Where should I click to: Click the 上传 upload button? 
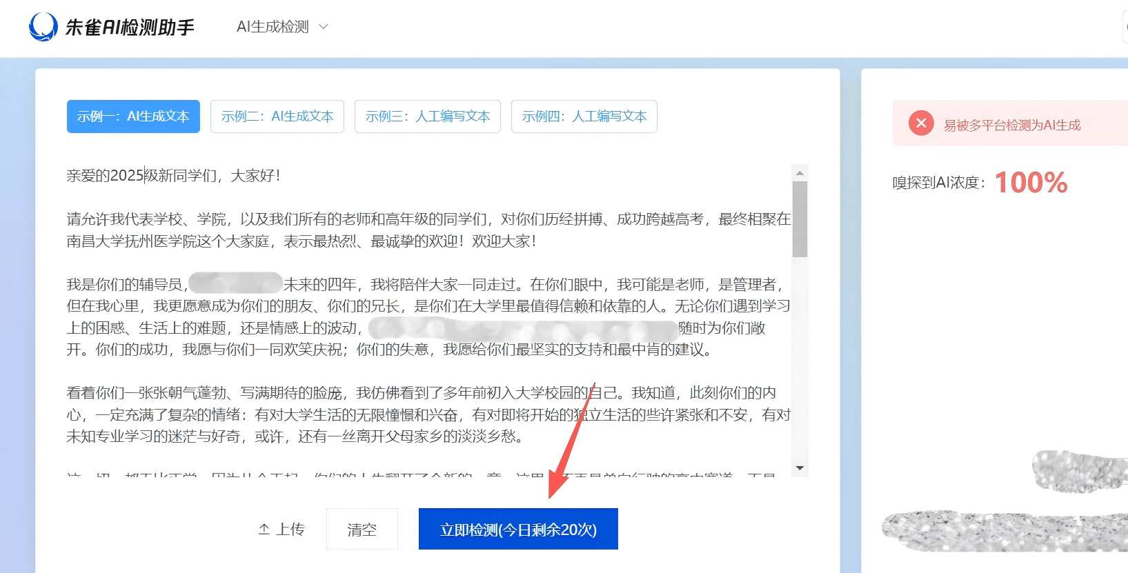tap(281, 529)
